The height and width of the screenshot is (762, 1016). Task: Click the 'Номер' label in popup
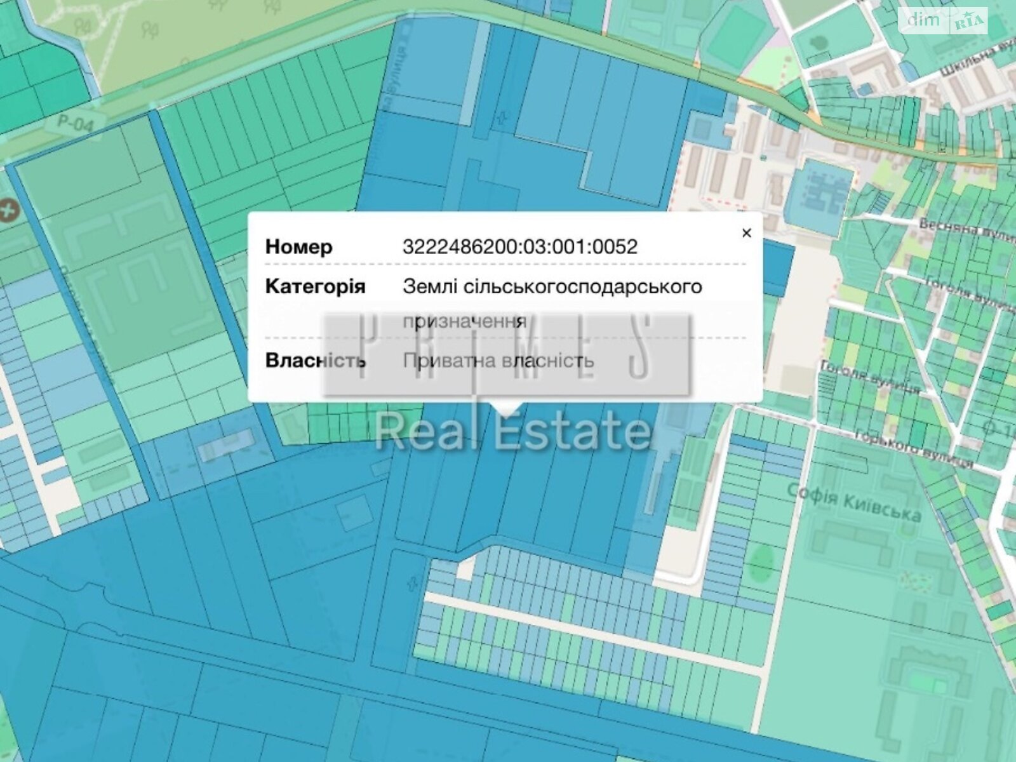(298, 246)
